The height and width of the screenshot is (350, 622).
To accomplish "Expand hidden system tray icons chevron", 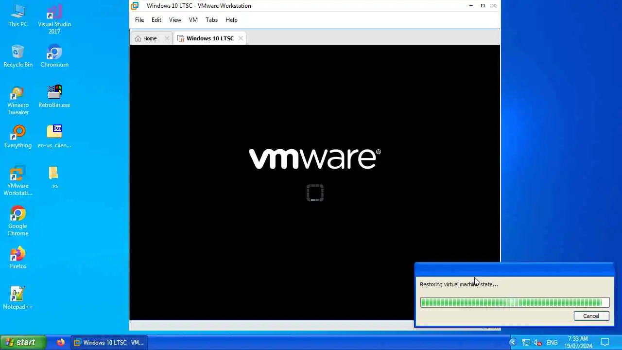I will point(512,342).
